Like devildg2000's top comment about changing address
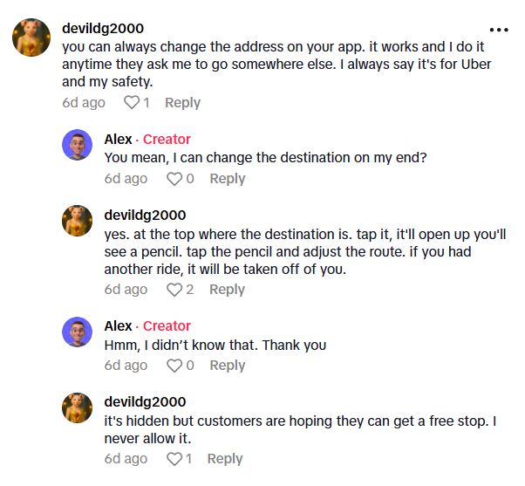525x486 pixels. [132, 103]
